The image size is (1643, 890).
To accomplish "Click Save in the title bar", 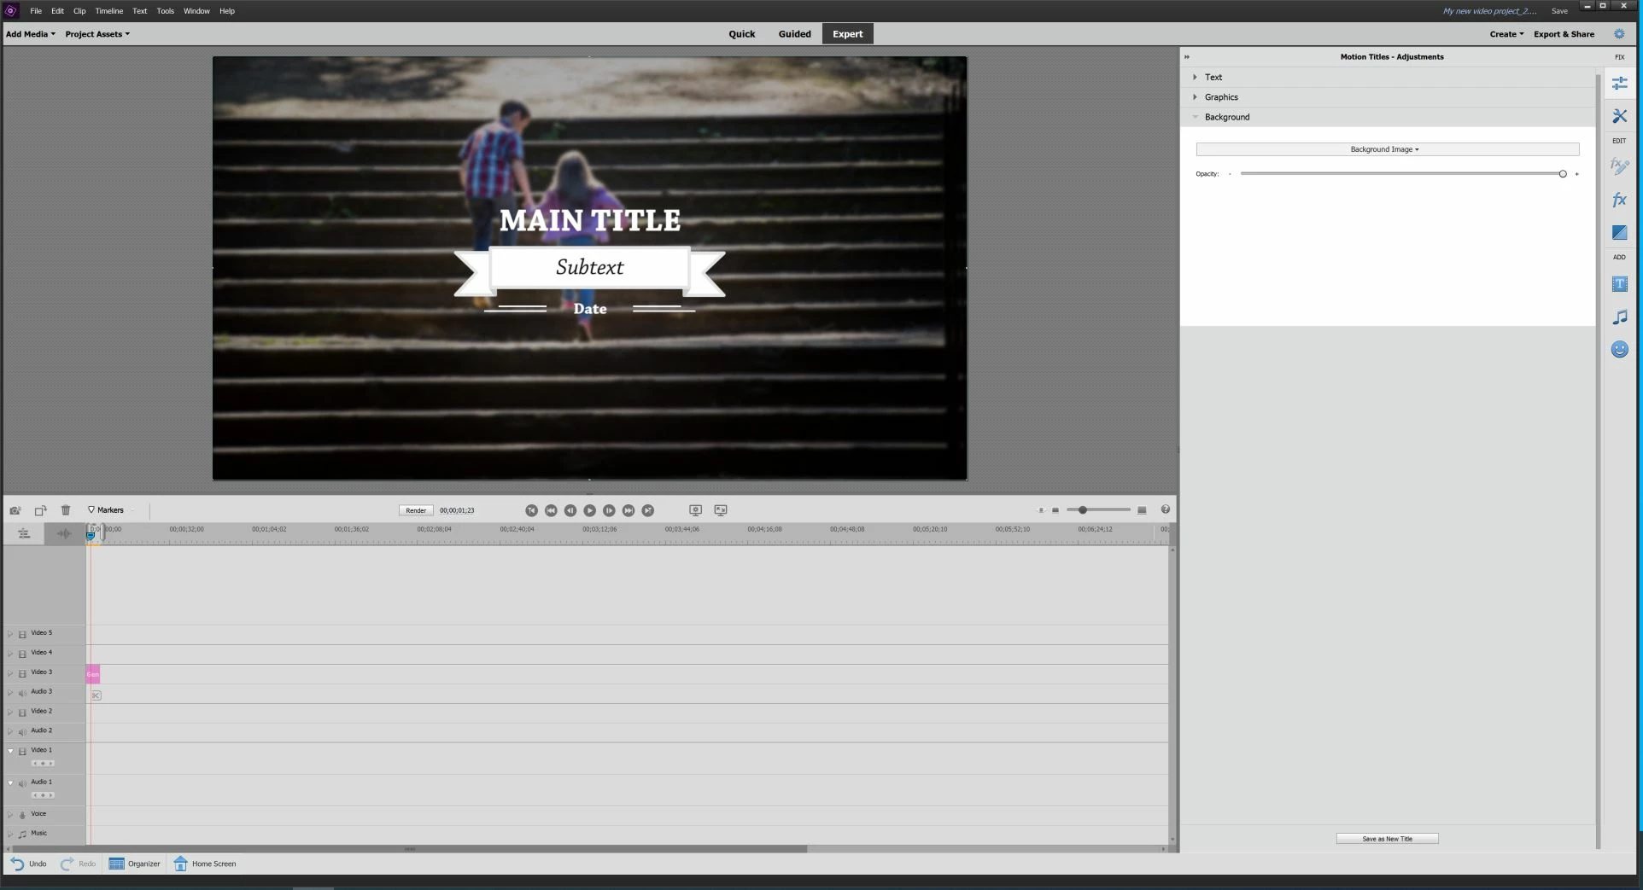I will pos(1559,11).
